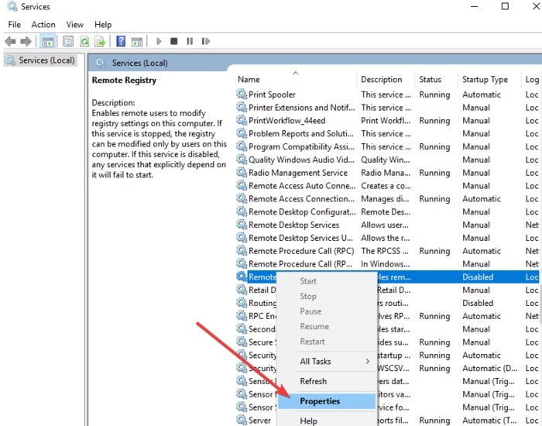Click gear icon of Problem Reports and Solutions
The height and width of the screenshot is (426, 542).
(x=242, y=133)
